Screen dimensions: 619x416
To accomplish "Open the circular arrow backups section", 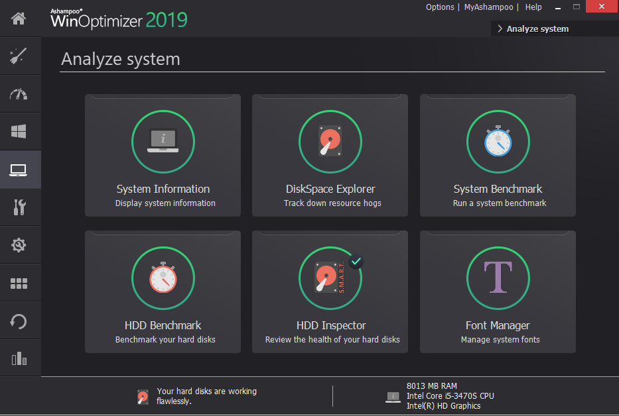I will (x=19, y=321).
